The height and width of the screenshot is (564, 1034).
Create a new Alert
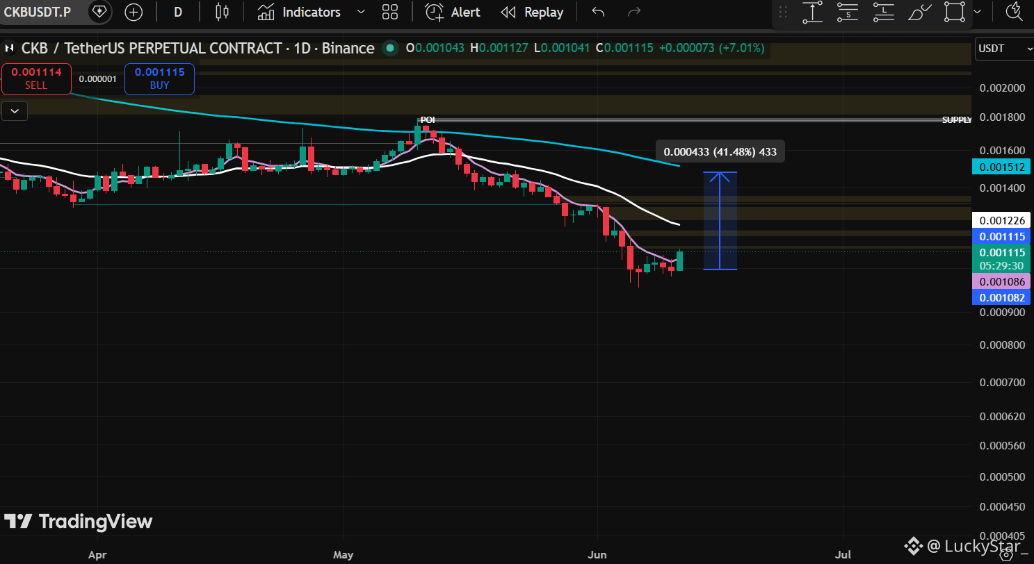click(453, 12)
